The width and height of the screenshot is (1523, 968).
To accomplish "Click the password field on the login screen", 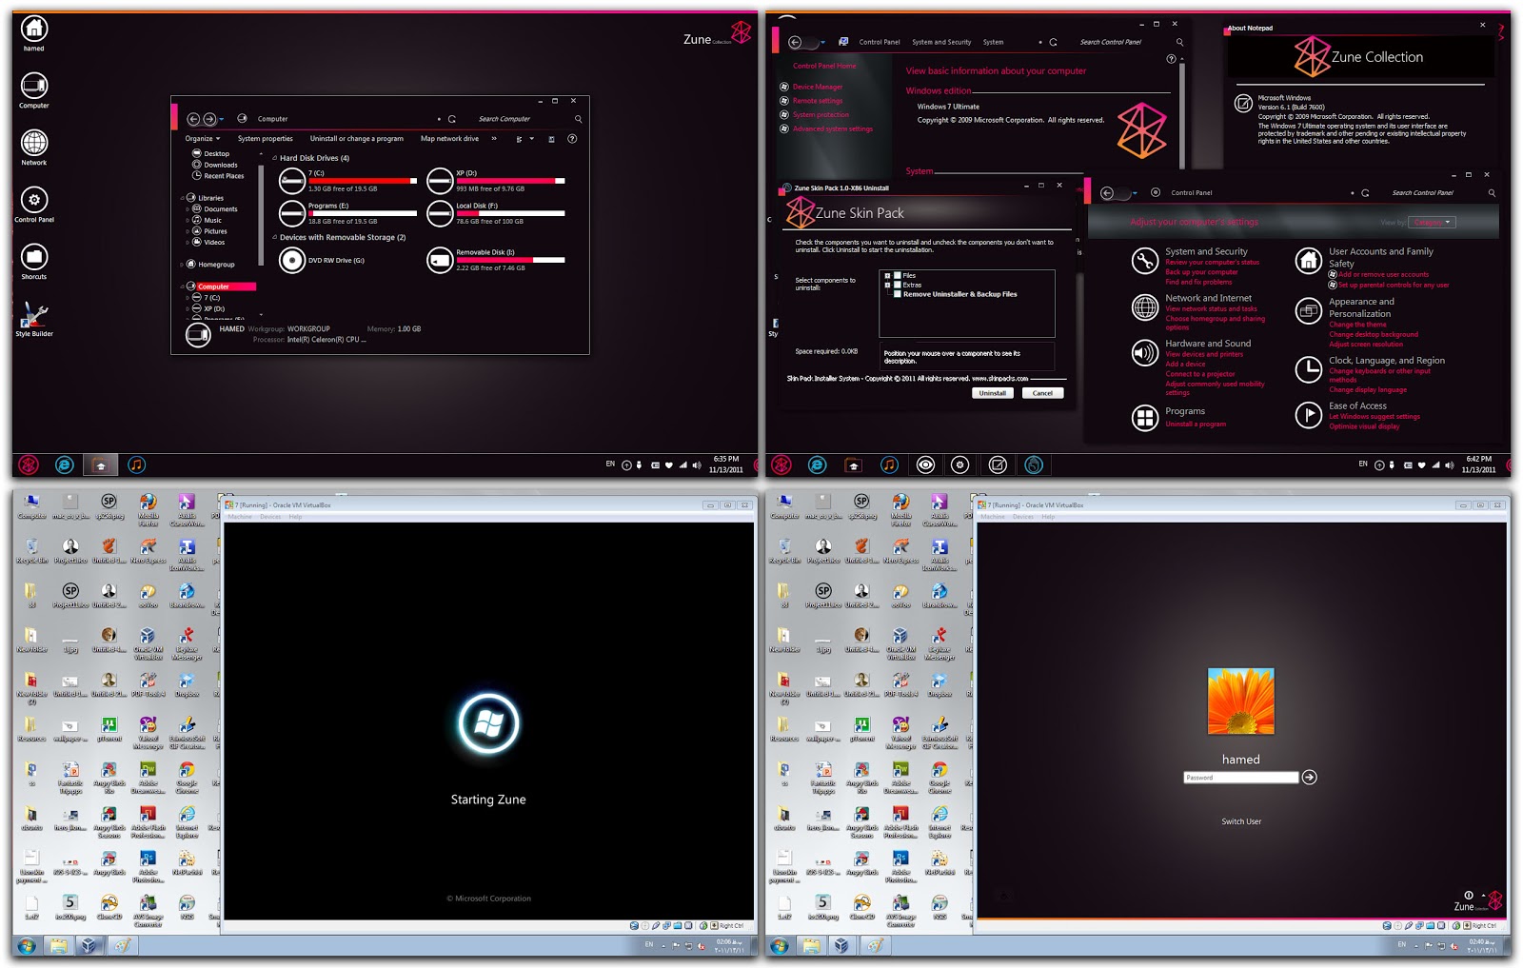I will tap(1240, 777).
